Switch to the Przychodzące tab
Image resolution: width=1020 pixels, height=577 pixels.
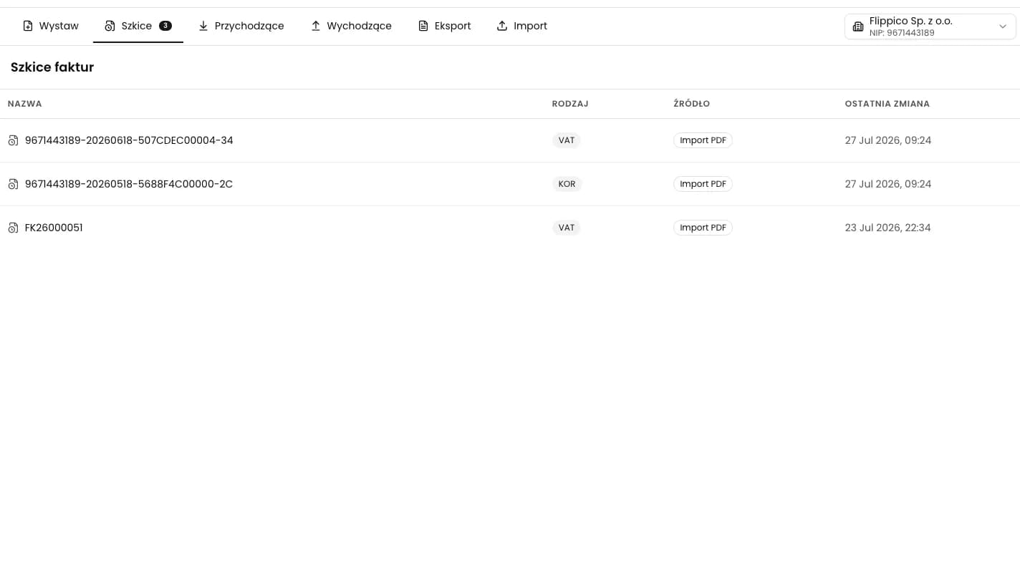tap(241, 26)
